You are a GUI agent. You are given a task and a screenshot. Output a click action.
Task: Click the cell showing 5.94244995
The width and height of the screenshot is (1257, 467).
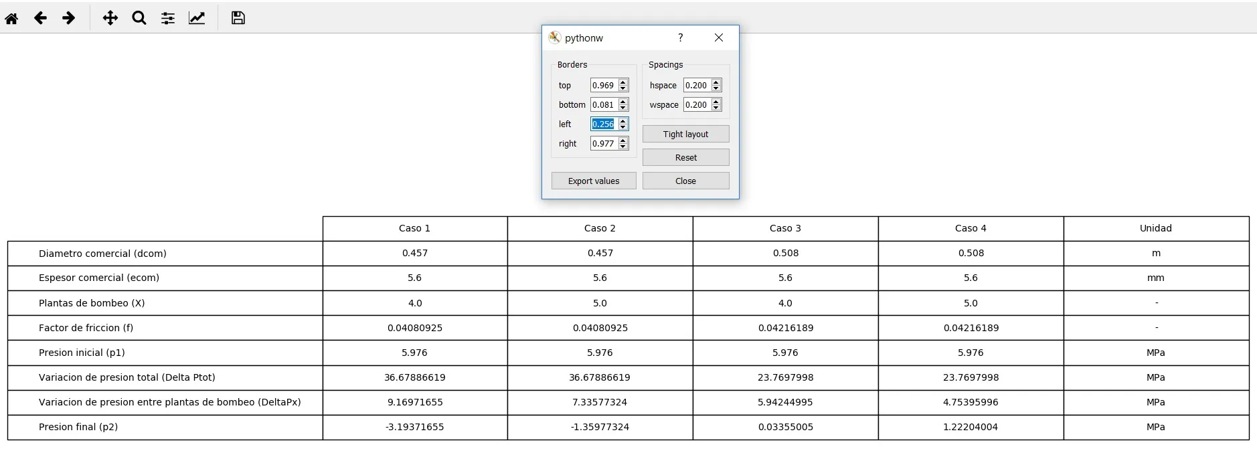click(786, 402)
